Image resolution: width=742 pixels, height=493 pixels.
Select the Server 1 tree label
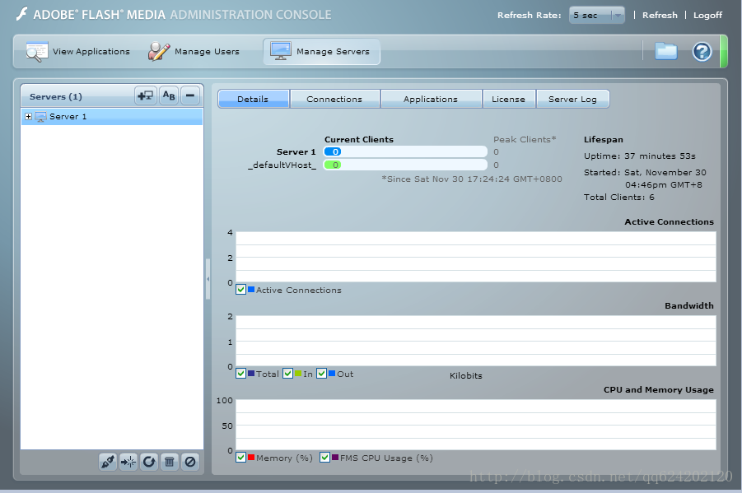[68, 116]
